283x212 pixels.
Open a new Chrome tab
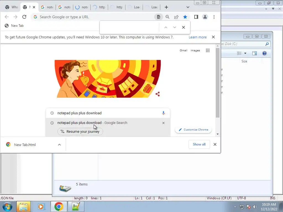coord(166,7)
